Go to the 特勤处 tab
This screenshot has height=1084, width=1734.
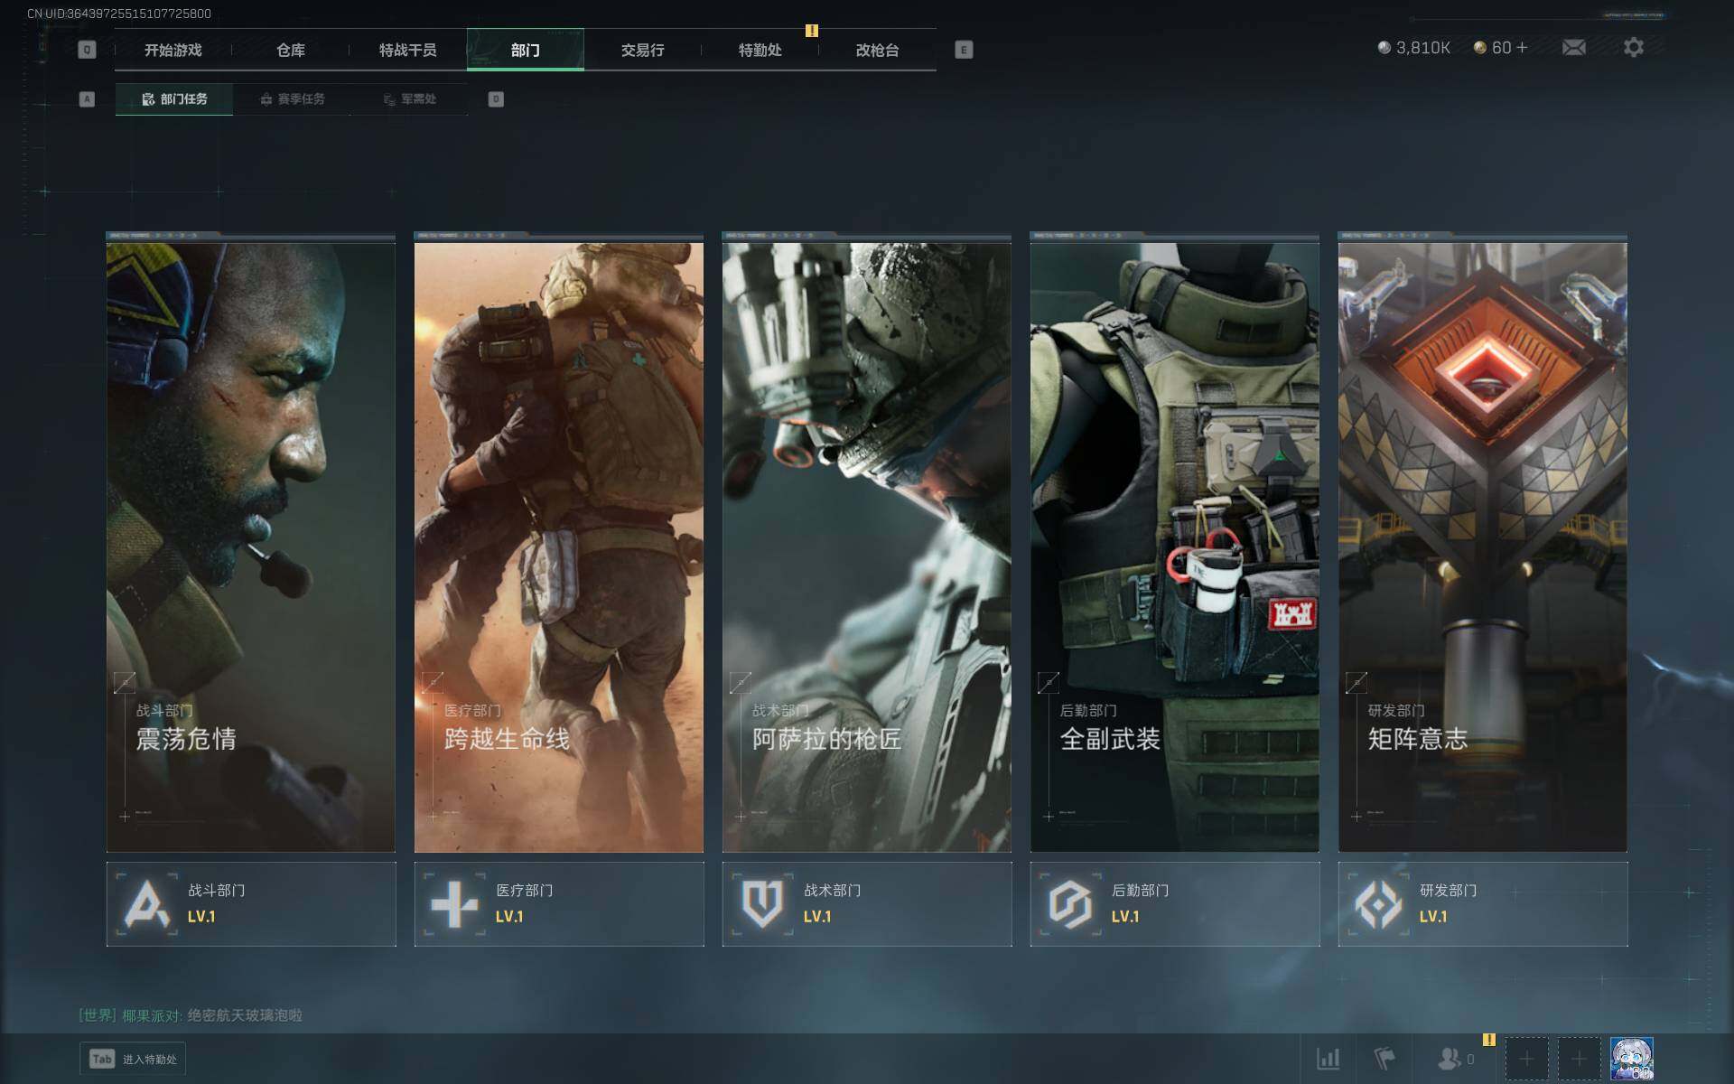[760, 50]
